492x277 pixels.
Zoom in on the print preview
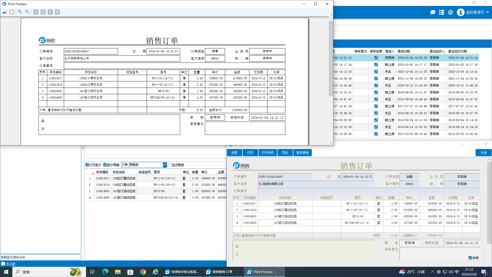coord(20,12)
